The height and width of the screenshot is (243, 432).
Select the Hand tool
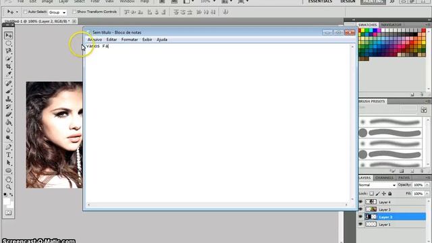tap(9, 180)
